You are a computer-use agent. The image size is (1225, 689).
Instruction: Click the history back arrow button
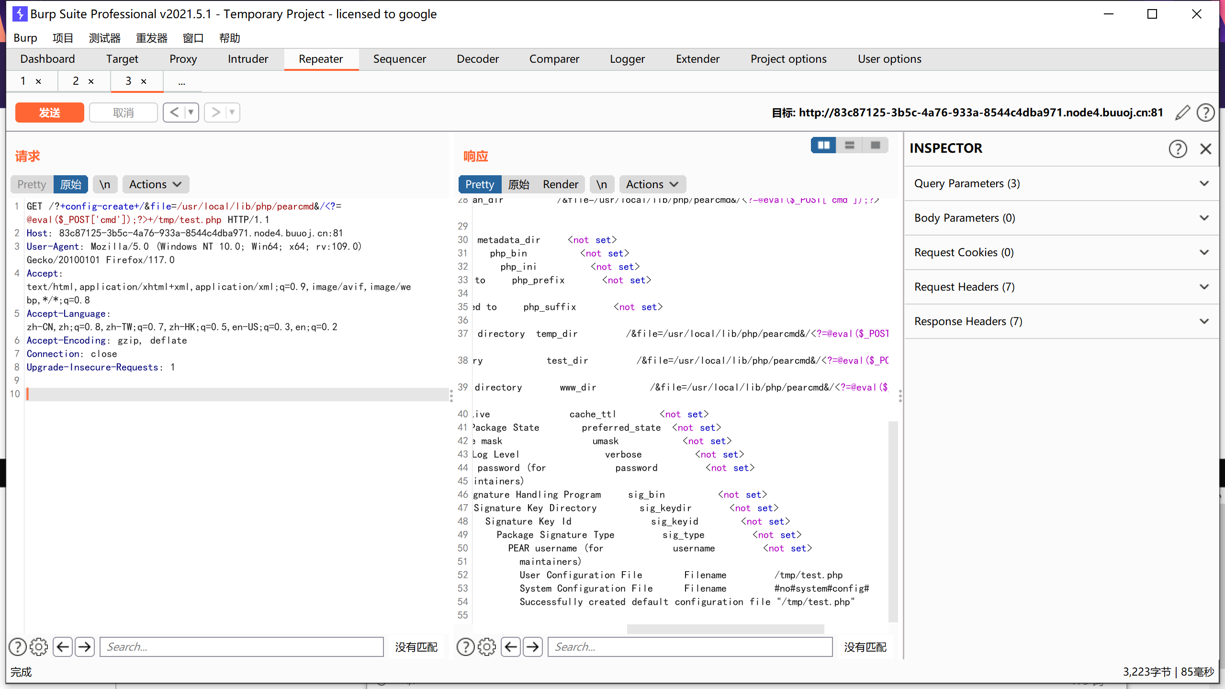[x=174, y=113]
